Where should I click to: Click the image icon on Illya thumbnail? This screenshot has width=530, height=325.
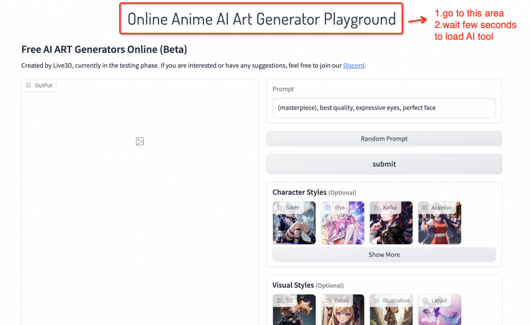328,208
